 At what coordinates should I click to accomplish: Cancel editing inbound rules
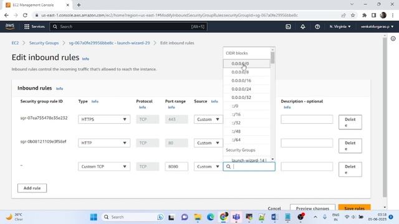274,208
